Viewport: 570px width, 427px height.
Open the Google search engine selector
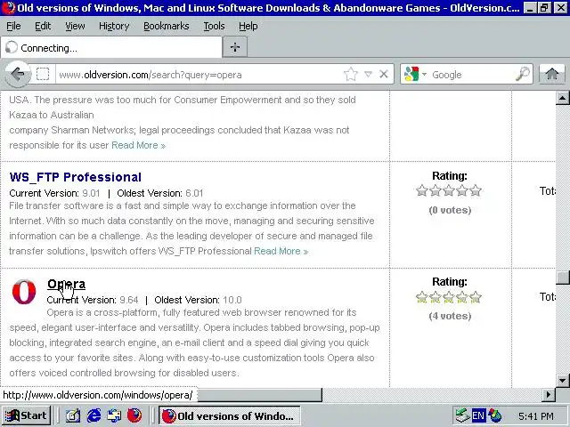tap(415, 75)
